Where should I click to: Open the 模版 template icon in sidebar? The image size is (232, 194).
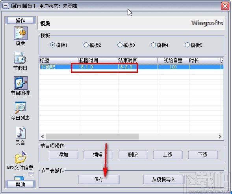tap(20, 34)
